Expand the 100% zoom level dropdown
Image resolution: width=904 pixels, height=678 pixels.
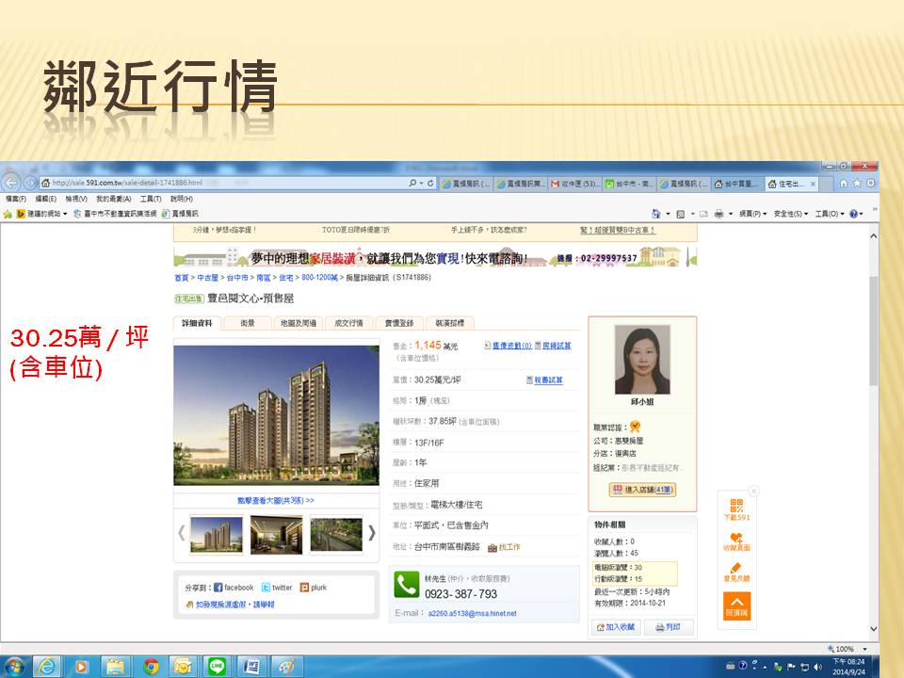(x=864, y=649)
